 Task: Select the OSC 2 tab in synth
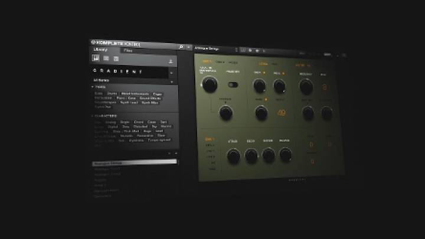(220, 62)
